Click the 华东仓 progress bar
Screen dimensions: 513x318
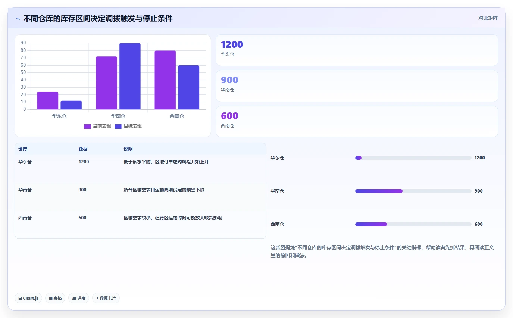[x=413, y=158]
